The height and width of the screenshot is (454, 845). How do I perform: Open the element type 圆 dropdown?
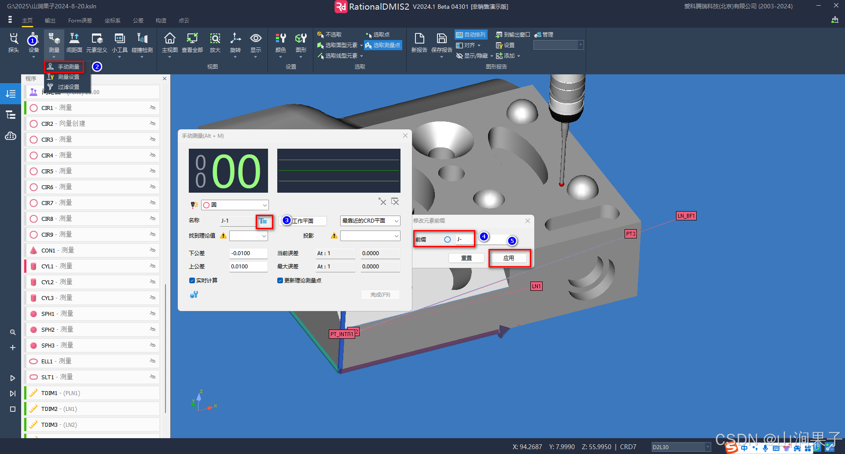click(235, 205)
